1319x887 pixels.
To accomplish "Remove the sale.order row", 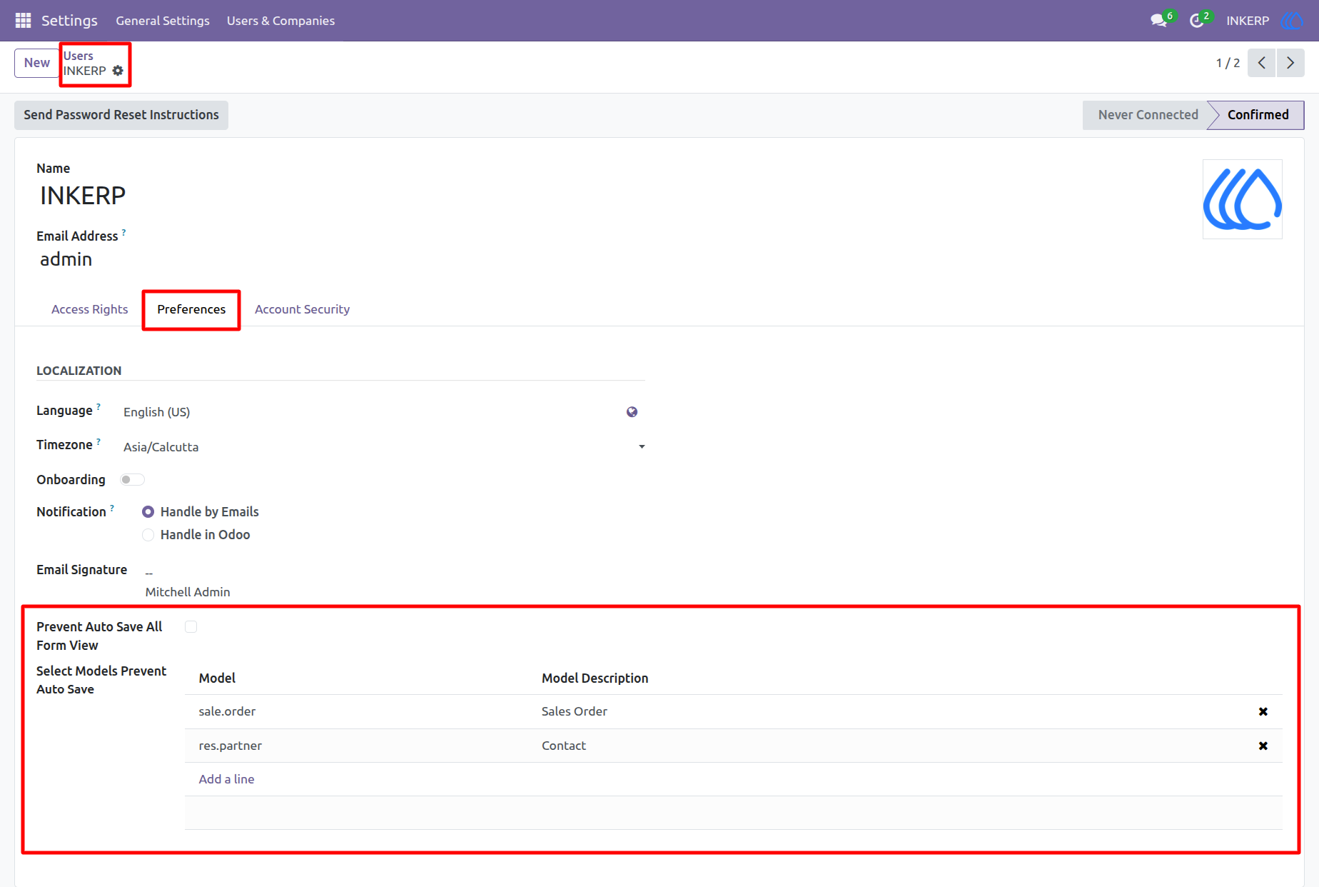I will pyautogui.click(x=1263, y=711).
